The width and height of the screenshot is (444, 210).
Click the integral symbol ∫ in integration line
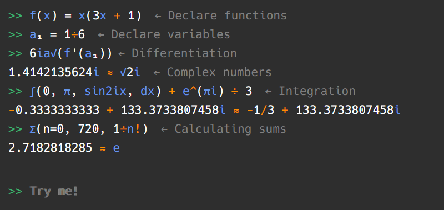tap(32, 91)
